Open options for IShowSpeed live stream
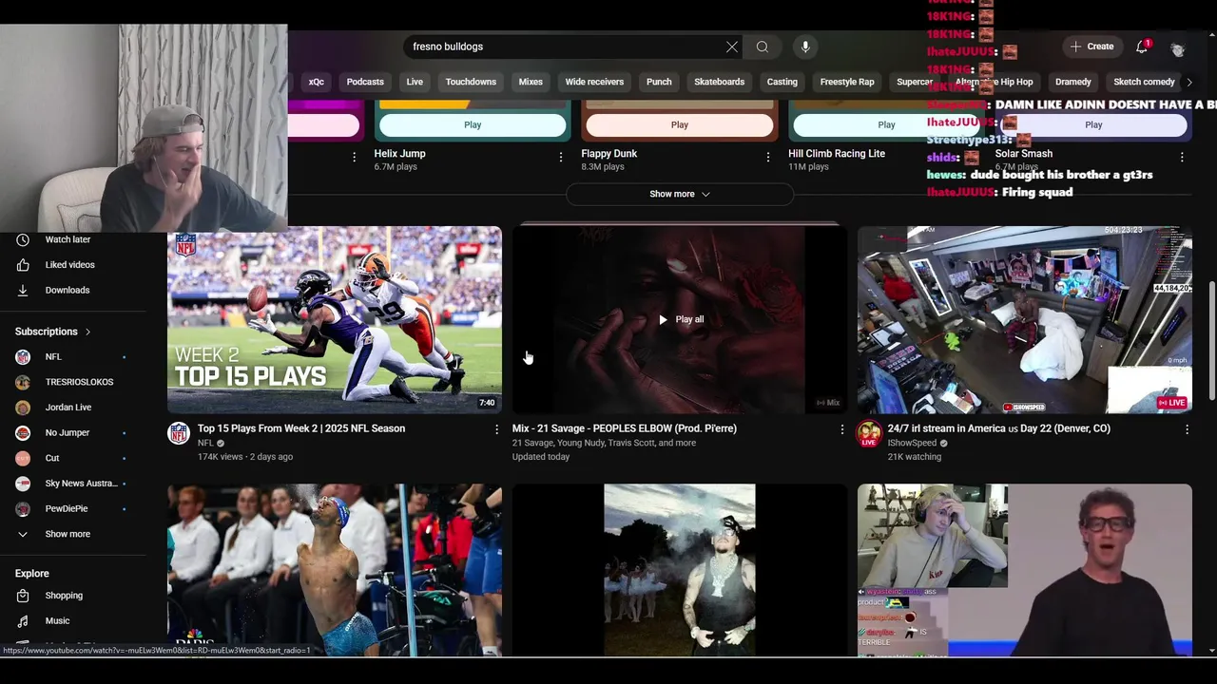 [x=1187, y=429]
